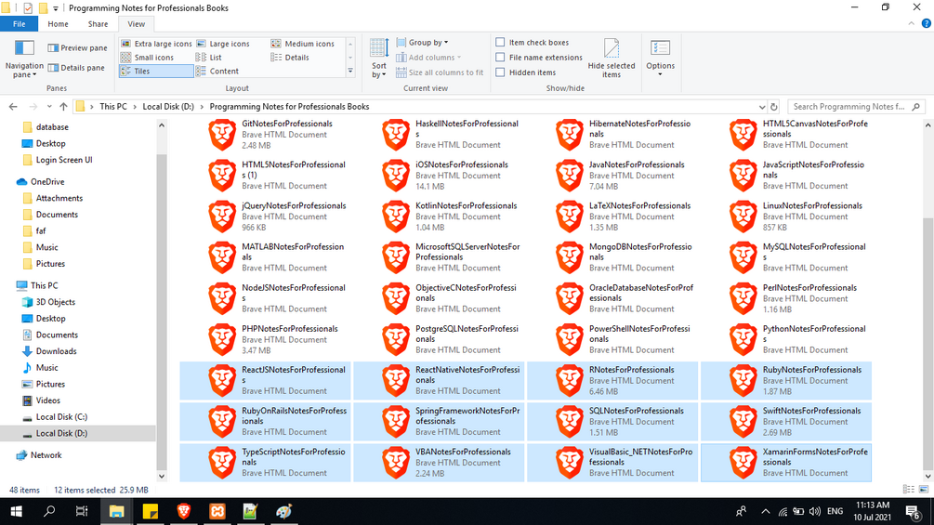
Task: Select VBANotesForProfessionals file
Action: [x=439, y=463]
